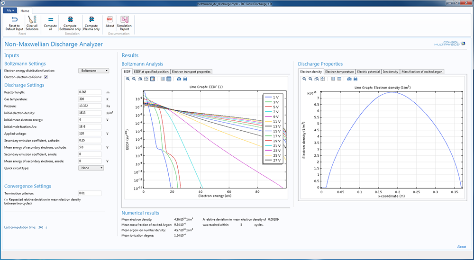Start Compute Plasma only

[x=91, y=20]
